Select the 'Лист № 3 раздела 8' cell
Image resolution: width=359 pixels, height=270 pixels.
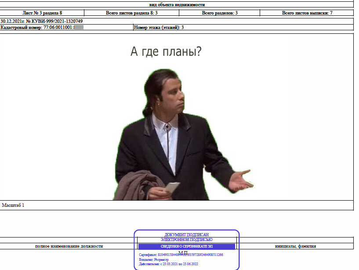(42, 13)
